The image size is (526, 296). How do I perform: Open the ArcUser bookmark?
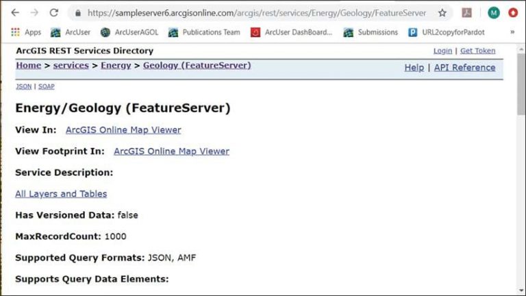[70, 32]
